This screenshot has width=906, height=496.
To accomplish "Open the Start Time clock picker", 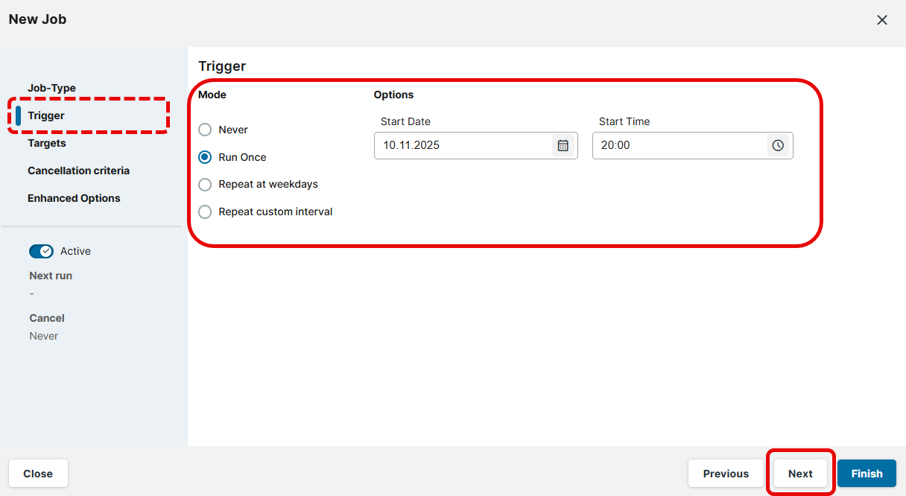I will pos(778,145).
